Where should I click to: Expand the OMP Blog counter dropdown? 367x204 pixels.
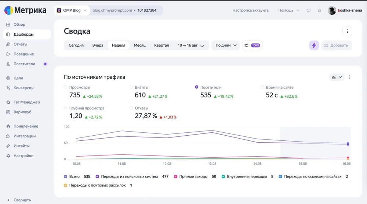pos(72,10)
